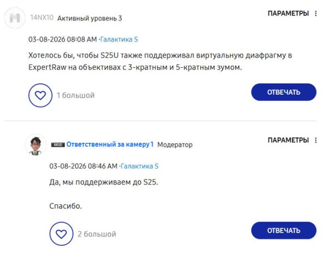The width and height of the screenshot is (328, 254).
Task: Open the Галактика S link in 14NX10's comment
Action: point(119,39)
